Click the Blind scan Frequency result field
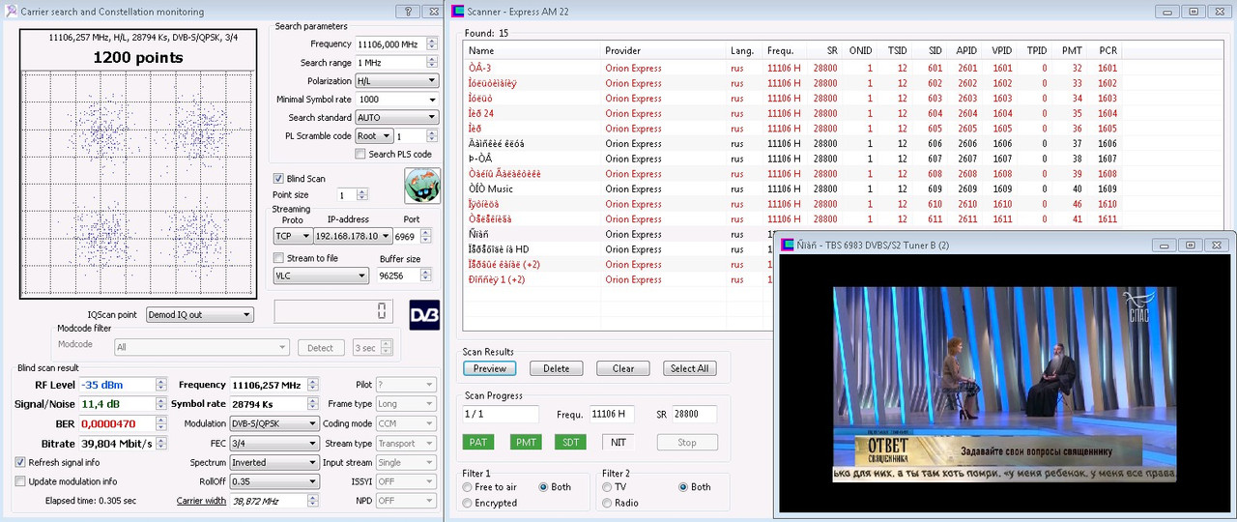Viewport: 1237px width, 522px height. tap(273, 385)
